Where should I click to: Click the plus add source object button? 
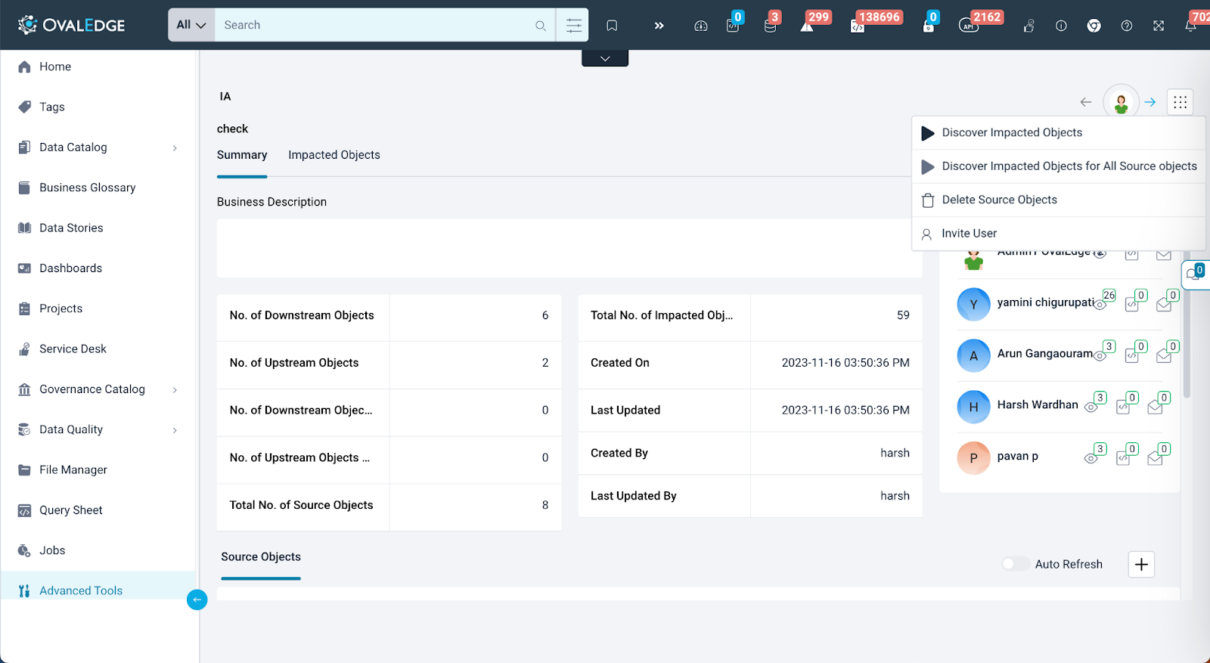(x=1141, y=564)
